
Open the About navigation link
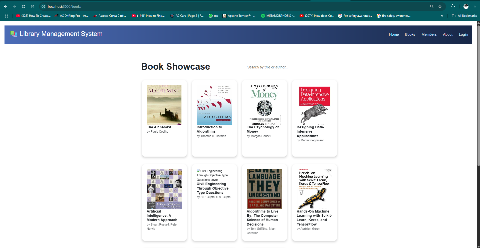pos(448,34)
